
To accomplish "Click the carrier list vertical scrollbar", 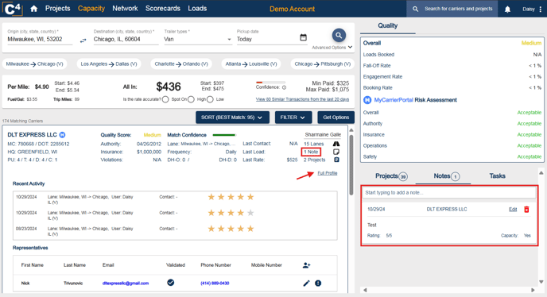I will click(x=351, y=165).
